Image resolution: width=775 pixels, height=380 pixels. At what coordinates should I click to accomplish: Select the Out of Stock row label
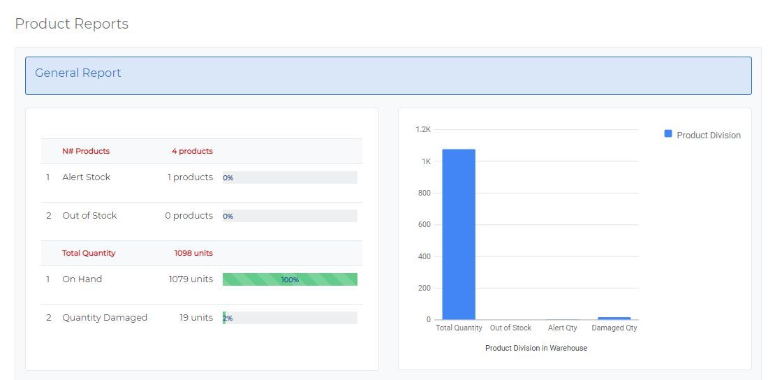[x=89, y=216]
